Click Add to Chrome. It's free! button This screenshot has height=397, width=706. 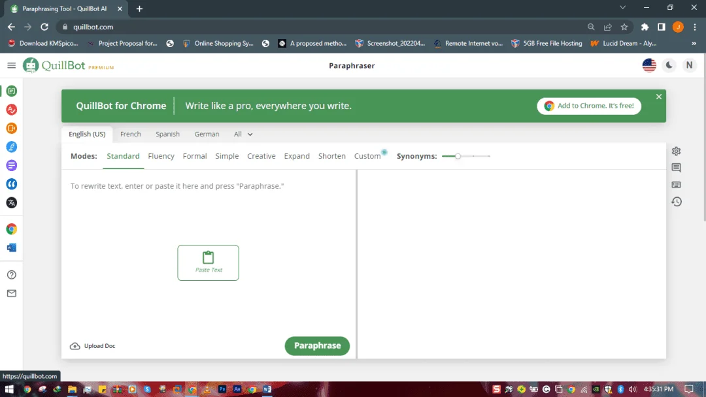tap(589, 106)
